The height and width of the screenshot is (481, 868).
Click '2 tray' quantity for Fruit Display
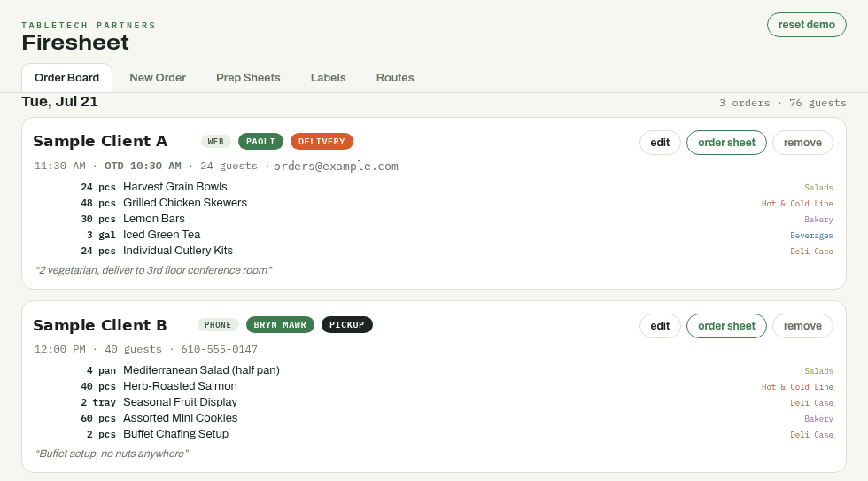[x=98, y=403]
